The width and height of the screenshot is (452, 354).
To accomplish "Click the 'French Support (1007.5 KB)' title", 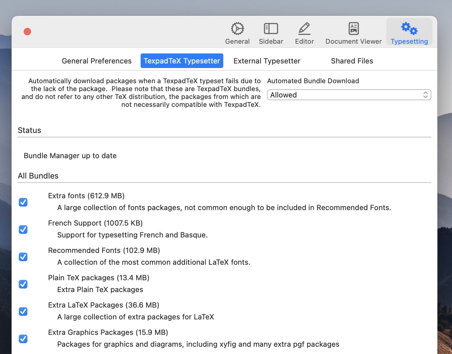I will [x=96, y=223].
